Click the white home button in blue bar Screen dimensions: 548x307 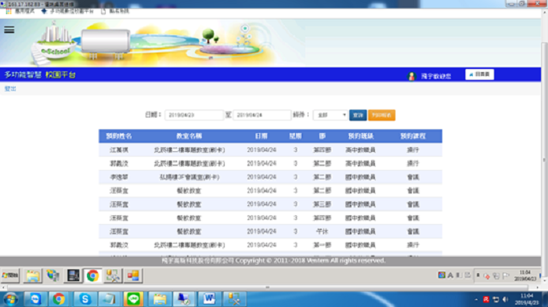[479, 74]
